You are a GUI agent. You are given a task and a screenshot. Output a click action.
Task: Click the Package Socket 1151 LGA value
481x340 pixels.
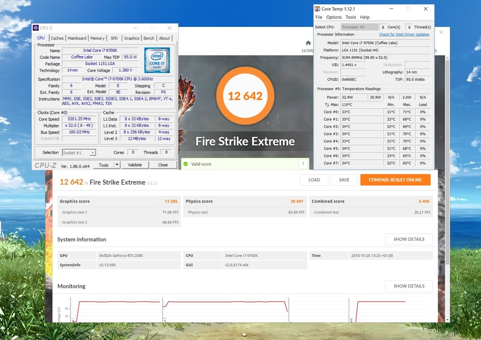pyautogui.click(x=100, y=63)
